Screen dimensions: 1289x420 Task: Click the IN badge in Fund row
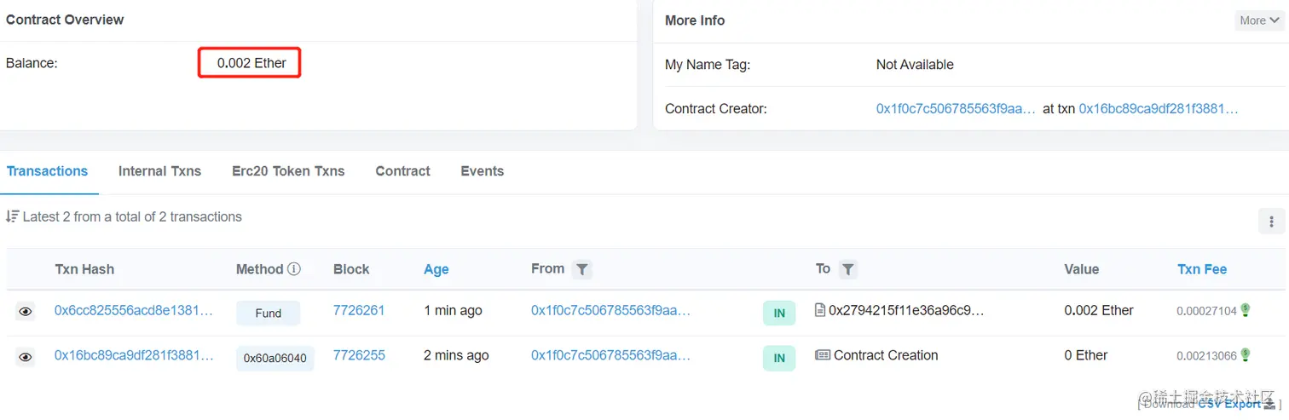779,314
